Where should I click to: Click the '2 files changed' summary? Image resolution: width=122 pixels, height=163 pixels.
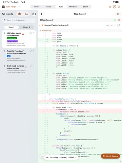click(x=46, y=20)
